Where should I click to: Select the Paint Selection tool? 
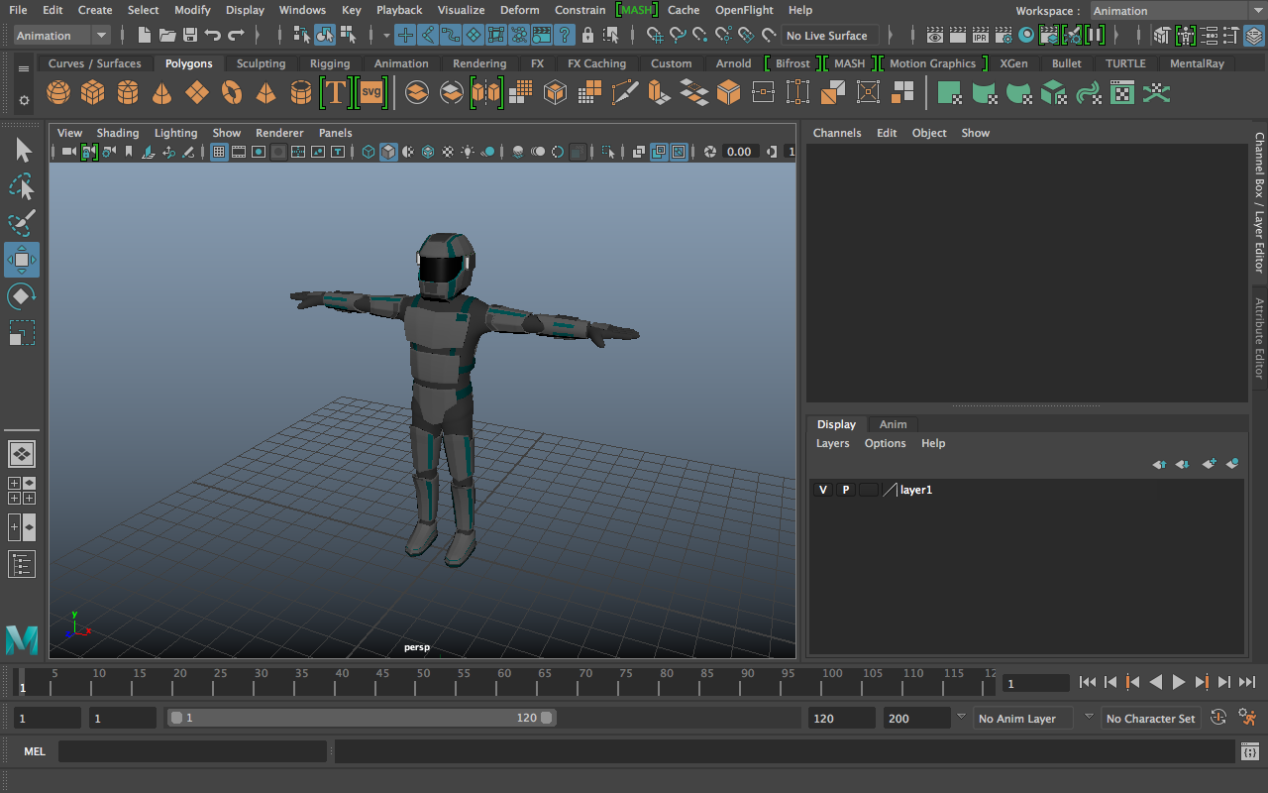tap(22, 223)
